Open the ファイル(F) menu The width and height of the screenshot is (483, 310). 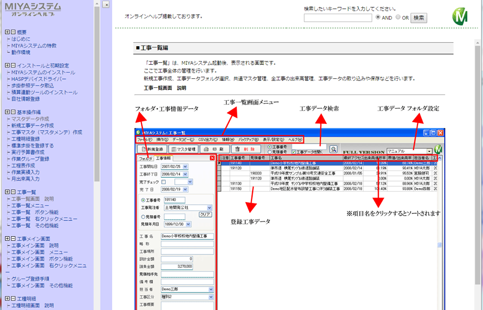tap(144, 140)
